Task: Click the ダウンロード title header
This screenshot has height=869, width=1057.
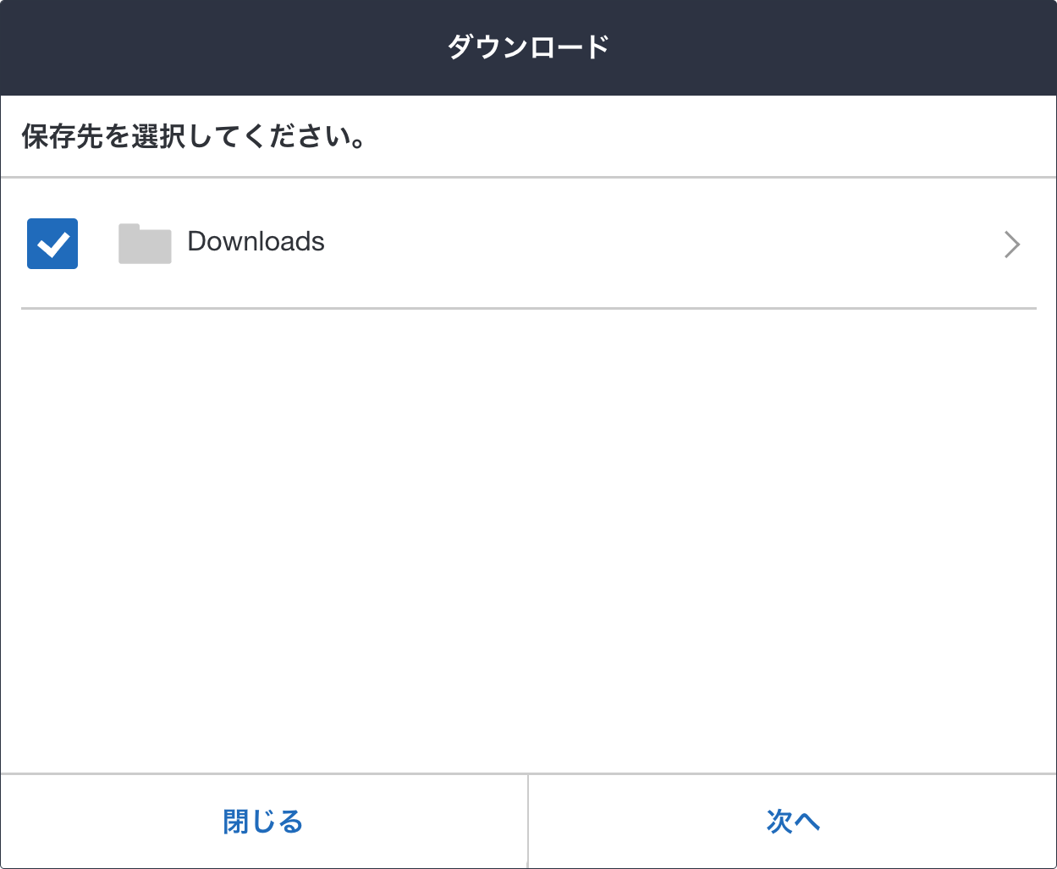Action: click(528, 47)
